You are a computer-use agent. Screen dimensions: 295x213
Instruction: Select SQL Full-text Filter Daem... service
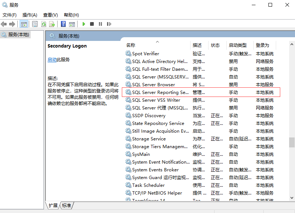pos(201,69)
